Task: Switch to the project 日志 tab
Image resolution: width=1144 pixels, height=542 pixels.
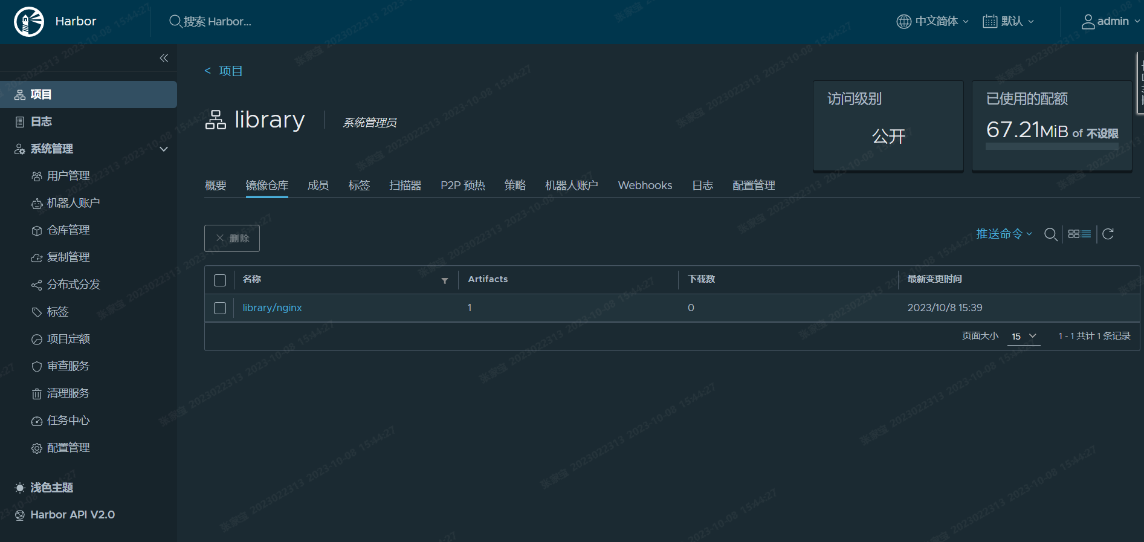Action: coord(702,186)
